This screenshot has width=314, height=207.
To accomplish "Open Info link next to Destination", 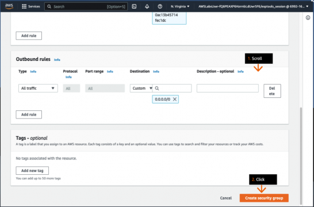I will (x=156, y=71).
